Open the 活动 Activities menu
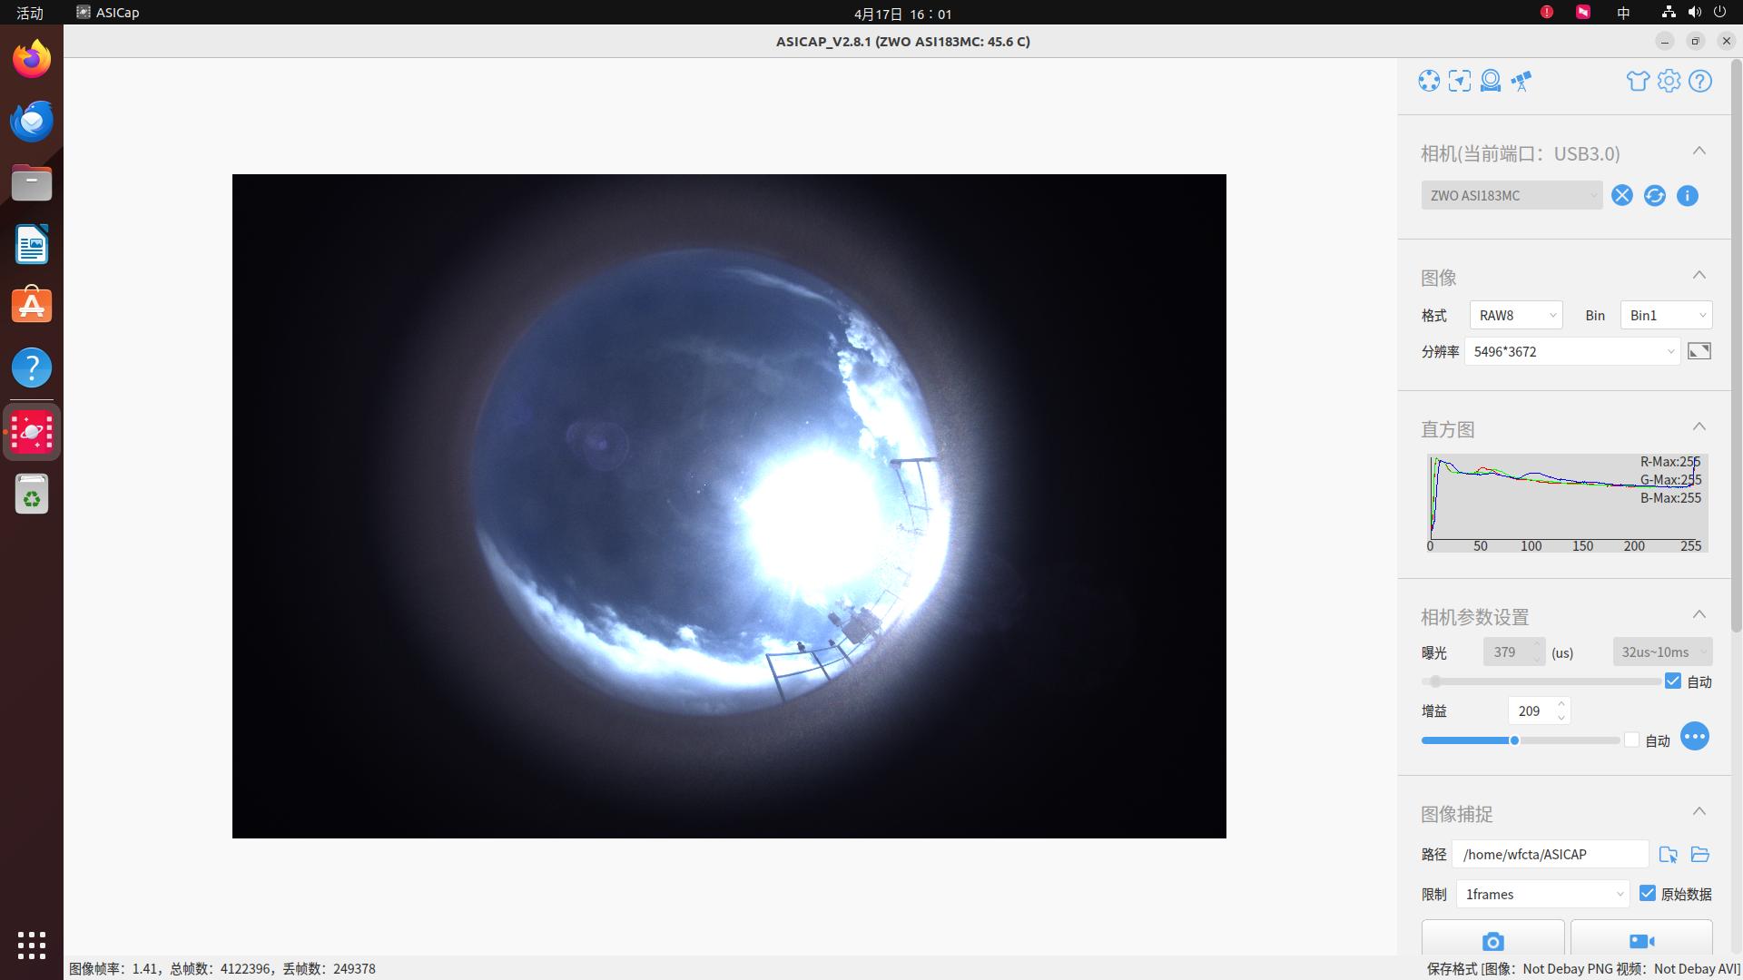This screenshot has width=1743, height=980. pos(30,13)
